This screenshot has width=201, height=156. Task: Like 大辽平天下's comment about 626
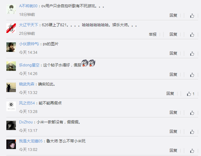tap(192, 34)
